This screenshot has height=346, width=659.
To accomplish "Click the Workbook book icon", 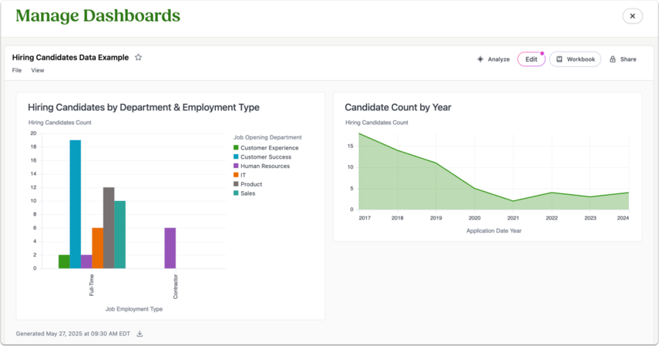I will [560, 59].
